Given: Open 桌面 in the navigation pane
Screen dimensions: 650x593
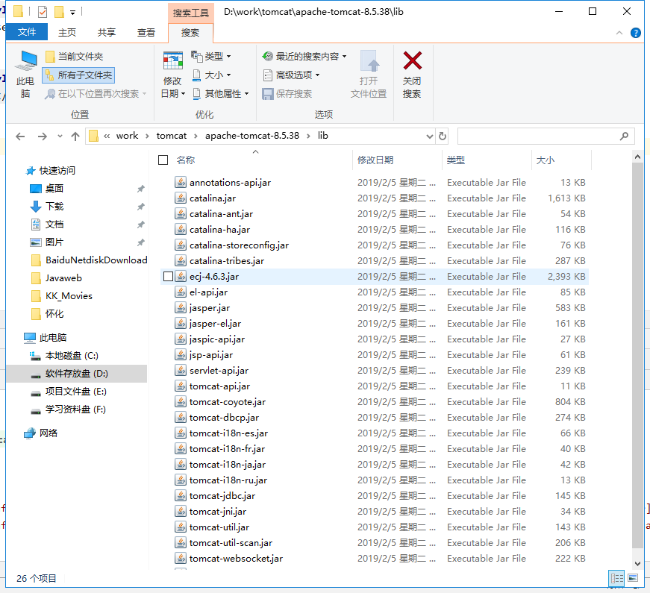Looking at the screenshot, I should point(54,189).
